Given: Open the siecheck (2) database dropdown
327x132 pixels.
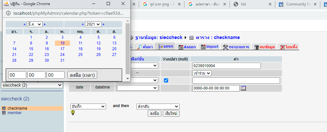Looking at the screenshot, I should 32,85.
